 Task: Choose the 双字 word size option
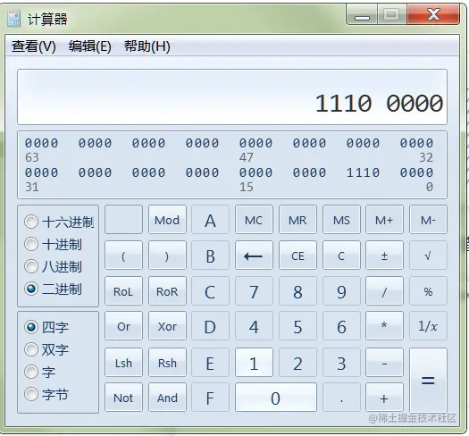pyautogui.click(x=31, y=349)
